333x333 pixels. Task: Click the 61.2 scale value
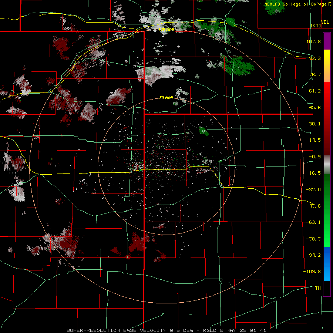click(x=315, y=91)
